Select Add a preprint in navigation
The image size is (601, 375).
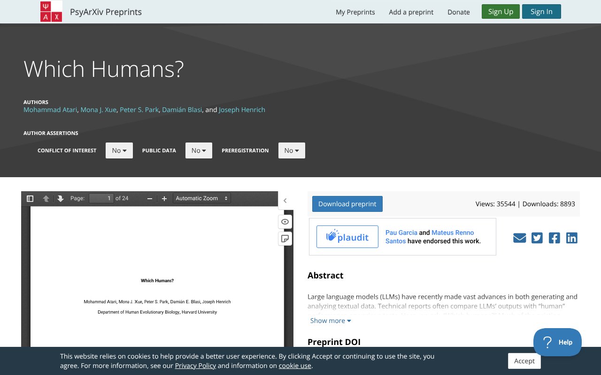(411, 12)
